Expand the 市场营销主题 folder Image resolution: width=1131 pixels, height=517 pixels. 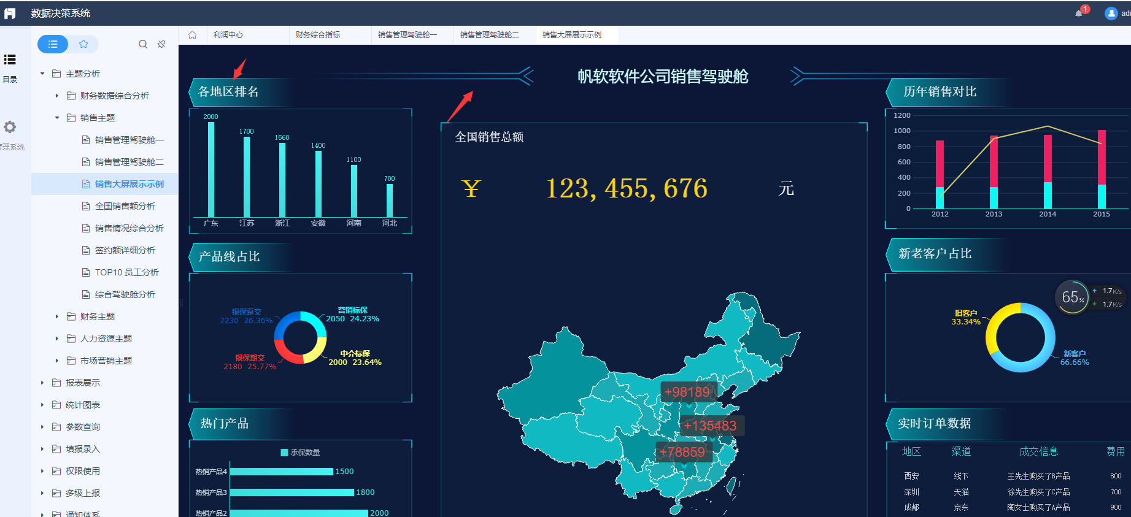[57, 361]
